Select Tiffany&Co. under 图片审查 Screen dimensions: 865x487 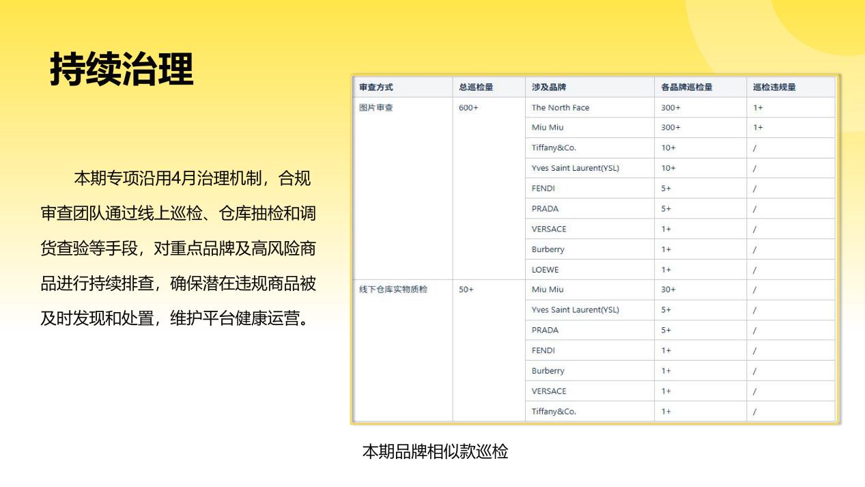554,148
